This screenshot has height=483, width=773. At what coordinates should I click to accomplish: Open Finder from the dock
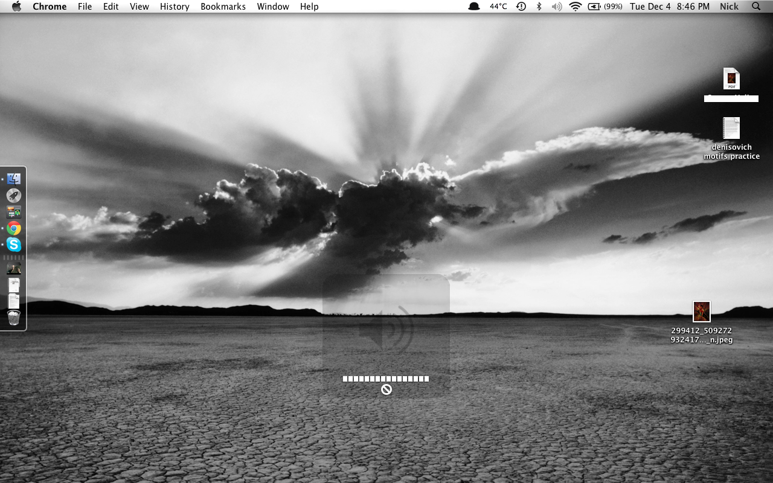pos(14,179)
